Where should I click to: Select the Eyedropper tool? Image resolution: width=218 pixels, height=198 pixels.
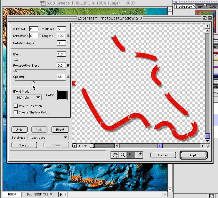[139, 155]
